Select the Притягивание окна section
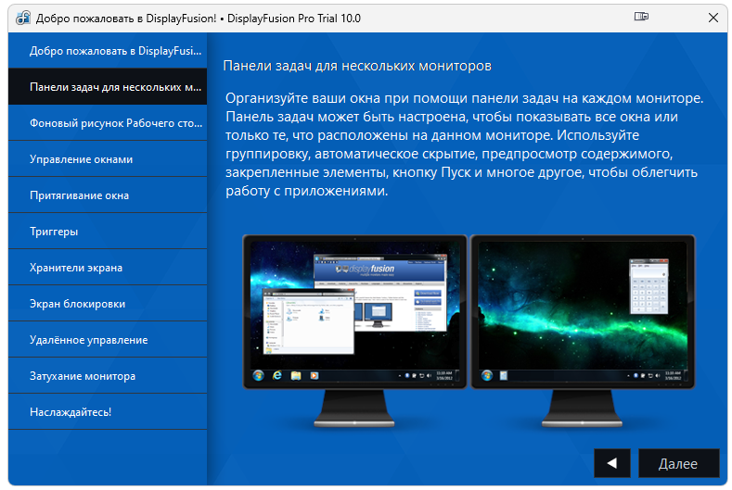Screen dimensions: 732x490 [x=108, y=195]
